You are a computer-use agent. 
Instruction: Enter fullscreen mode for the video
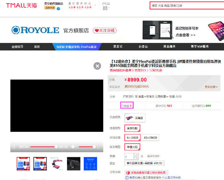click(100, 147)
